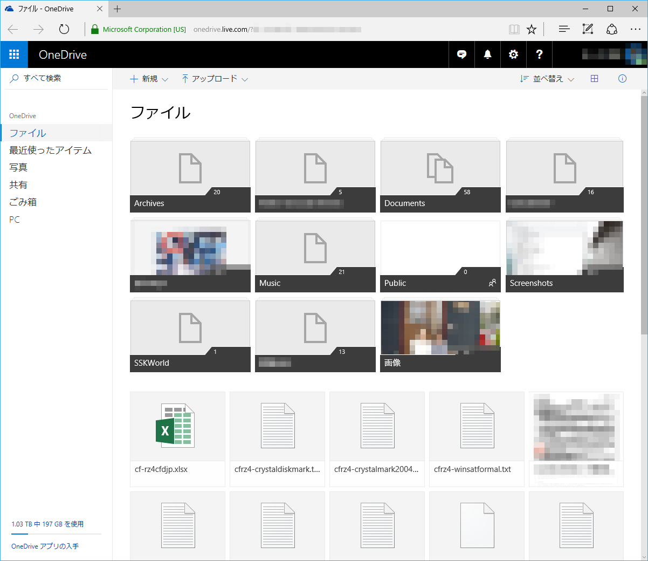This screenshot has height=561, width=648.
Task: Open help with the question mark icon
Action: click(x=539, y=54)
